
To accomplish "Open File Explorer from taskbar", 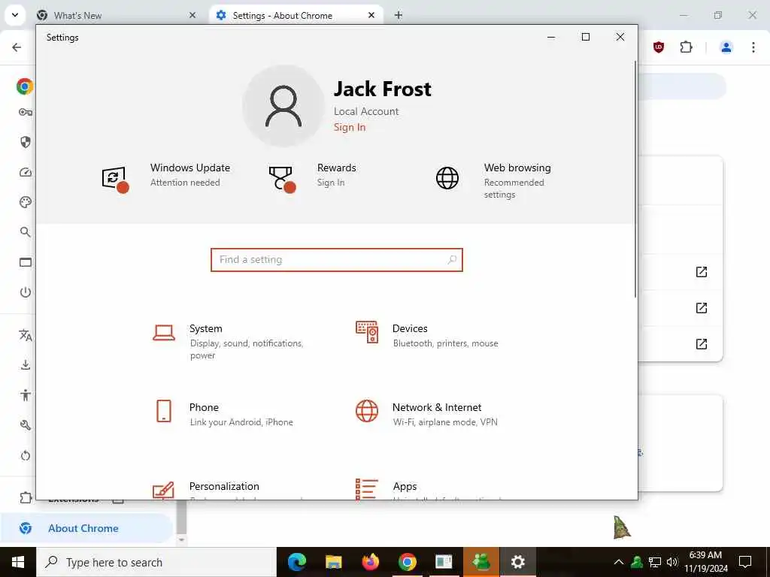I will [x=333, y=562].
